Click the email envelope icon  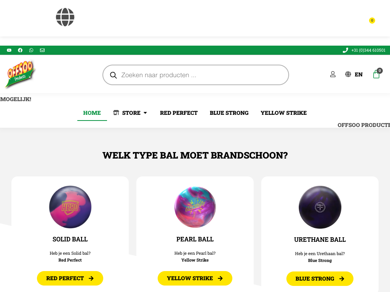[x=42, y=50]
